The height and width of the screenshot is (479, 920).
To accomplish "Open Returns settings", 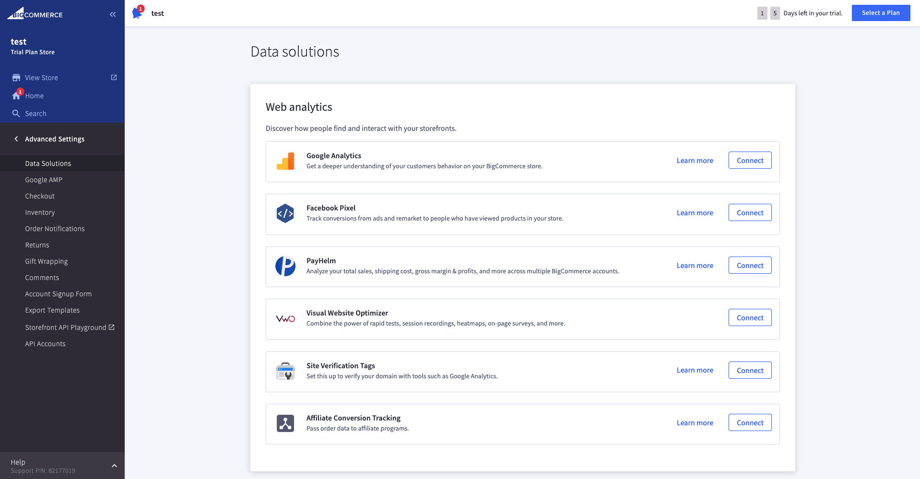I will point(37,245).
